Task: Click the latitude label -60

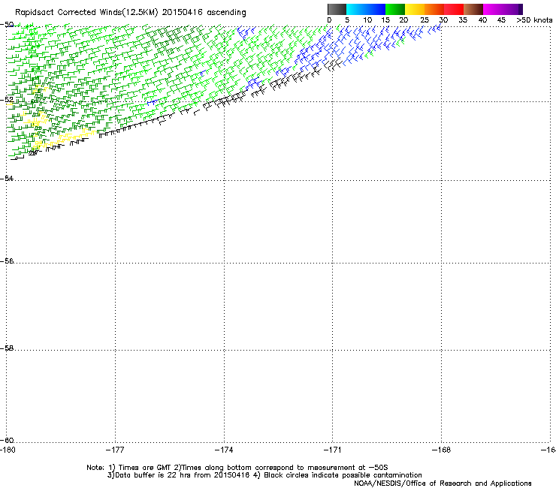Action: point(7,440)
